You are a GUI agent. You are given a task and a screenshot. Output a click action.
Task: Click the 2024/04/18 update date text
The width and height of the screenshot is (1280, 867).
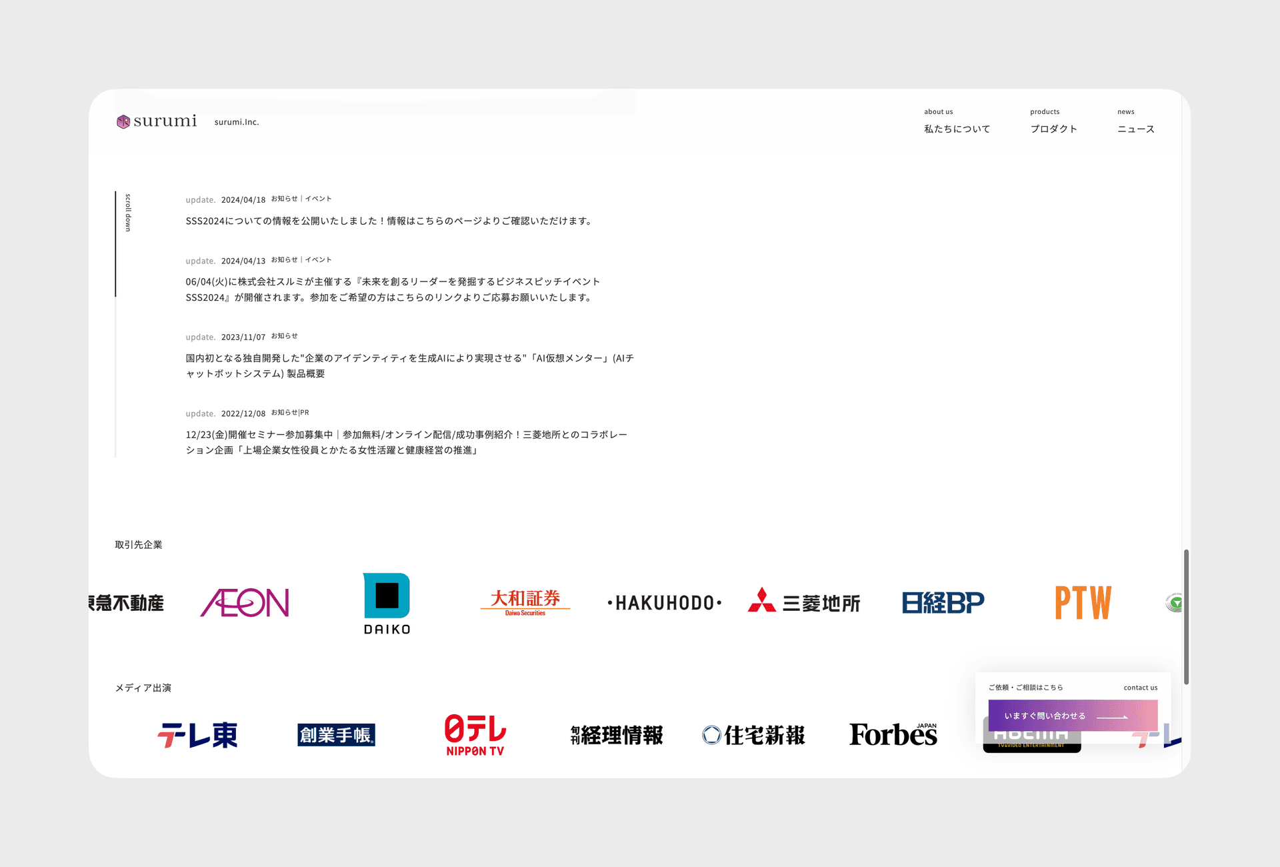coord(243,200)
